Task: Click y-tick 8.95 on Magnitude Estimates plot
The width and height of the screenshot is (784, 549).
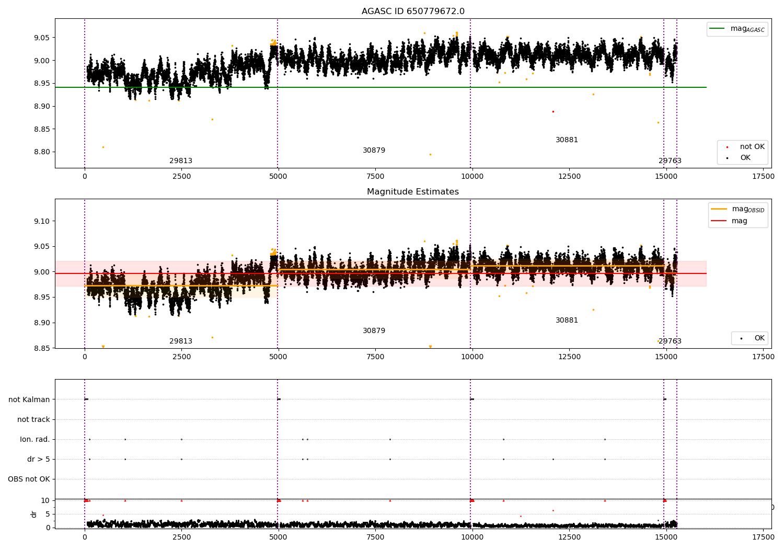Action: coord(42,298)
